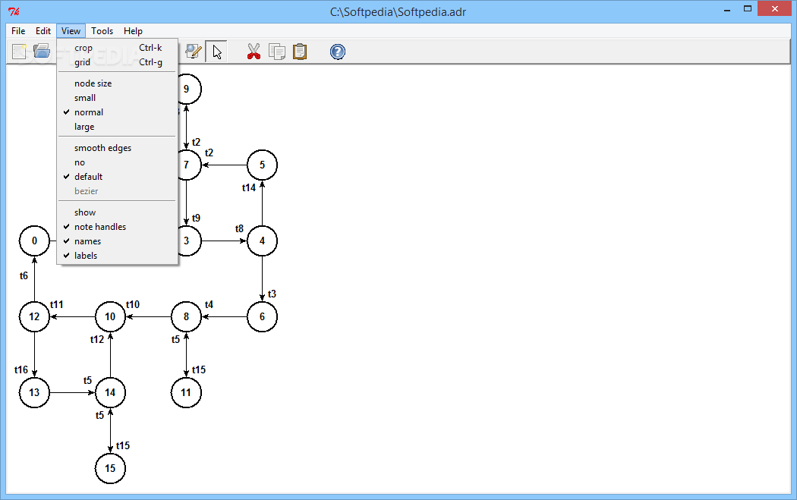Activate the arrow pointer selection tool

point(216,52)
